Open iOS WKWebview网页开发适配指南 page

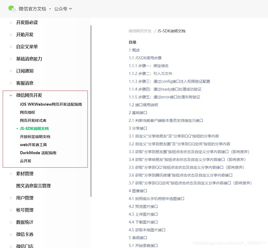coord(51,104)
